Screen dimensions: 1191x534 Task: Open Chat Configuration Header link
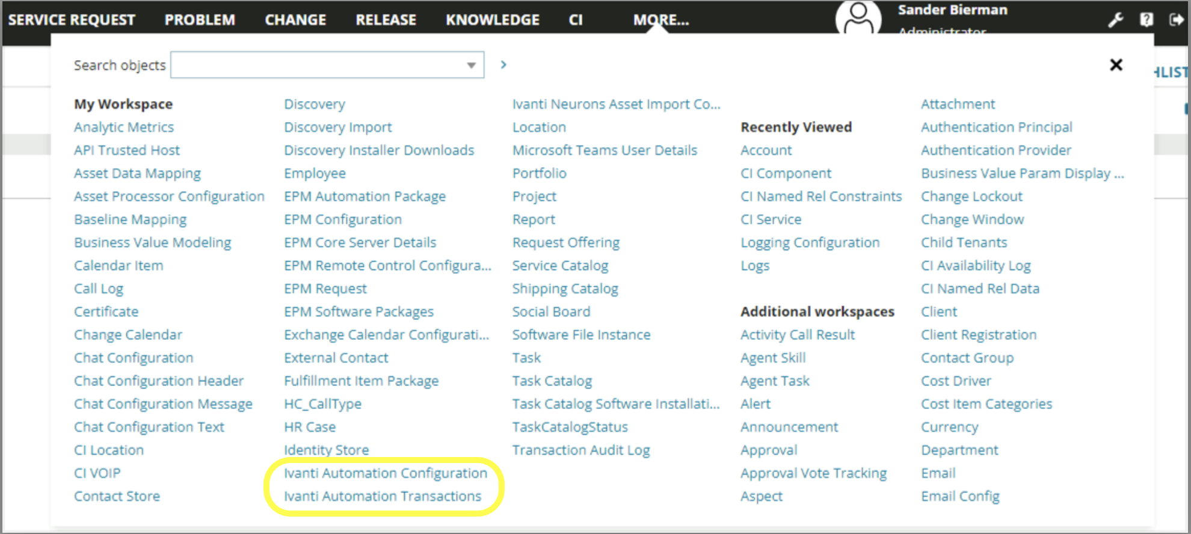pos(159,381)
